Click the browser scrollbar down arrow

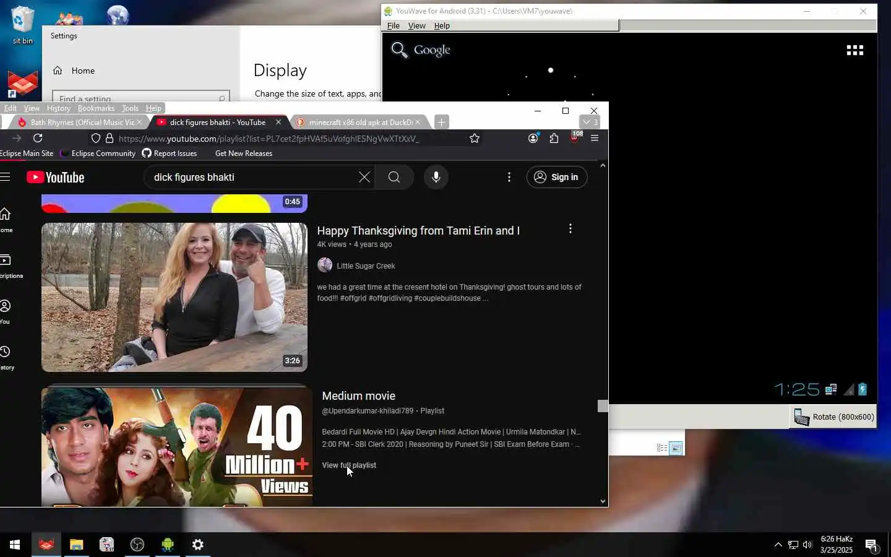tap(603, 501)
